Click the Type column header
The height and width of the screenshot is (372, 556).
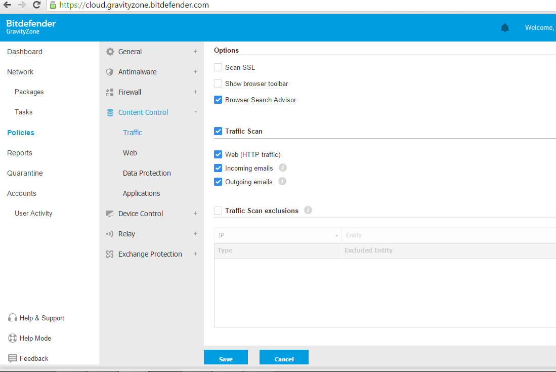(x=278, y=251)
